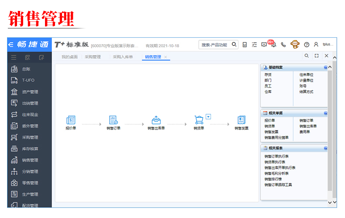The image size is (345, 218).
Task: Open the help question mark in top toolbar
Action: (x=307, y=45)
